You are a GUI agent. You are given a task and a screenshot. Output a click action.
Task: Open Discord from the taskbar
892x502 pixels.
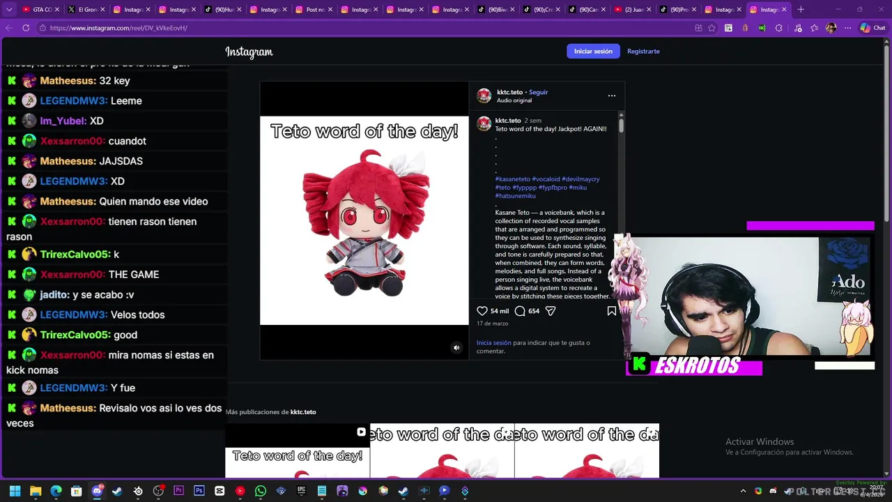point(97,491)
